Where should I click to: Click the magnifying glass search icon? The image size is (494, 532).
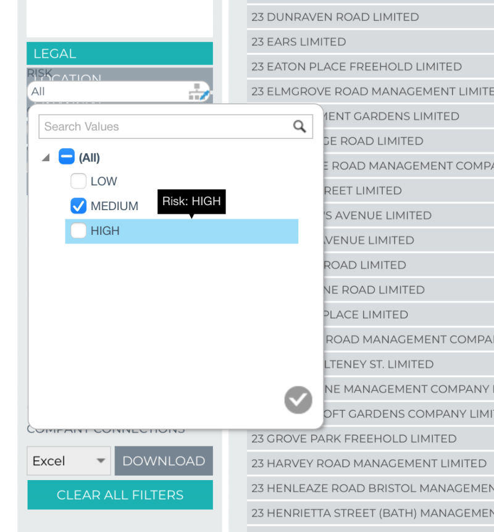click(x=300, y=126)
